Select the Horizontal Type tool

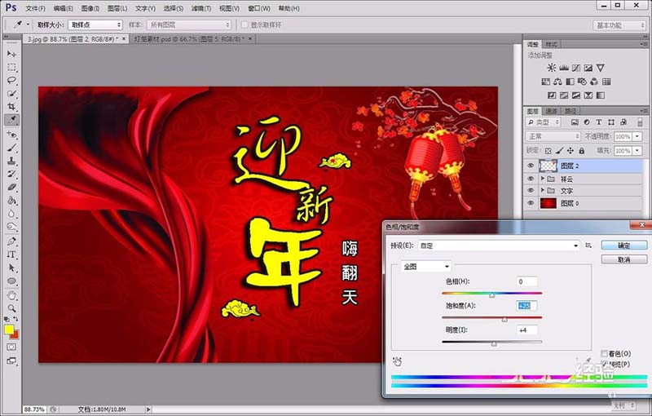(x=12, y=254)
